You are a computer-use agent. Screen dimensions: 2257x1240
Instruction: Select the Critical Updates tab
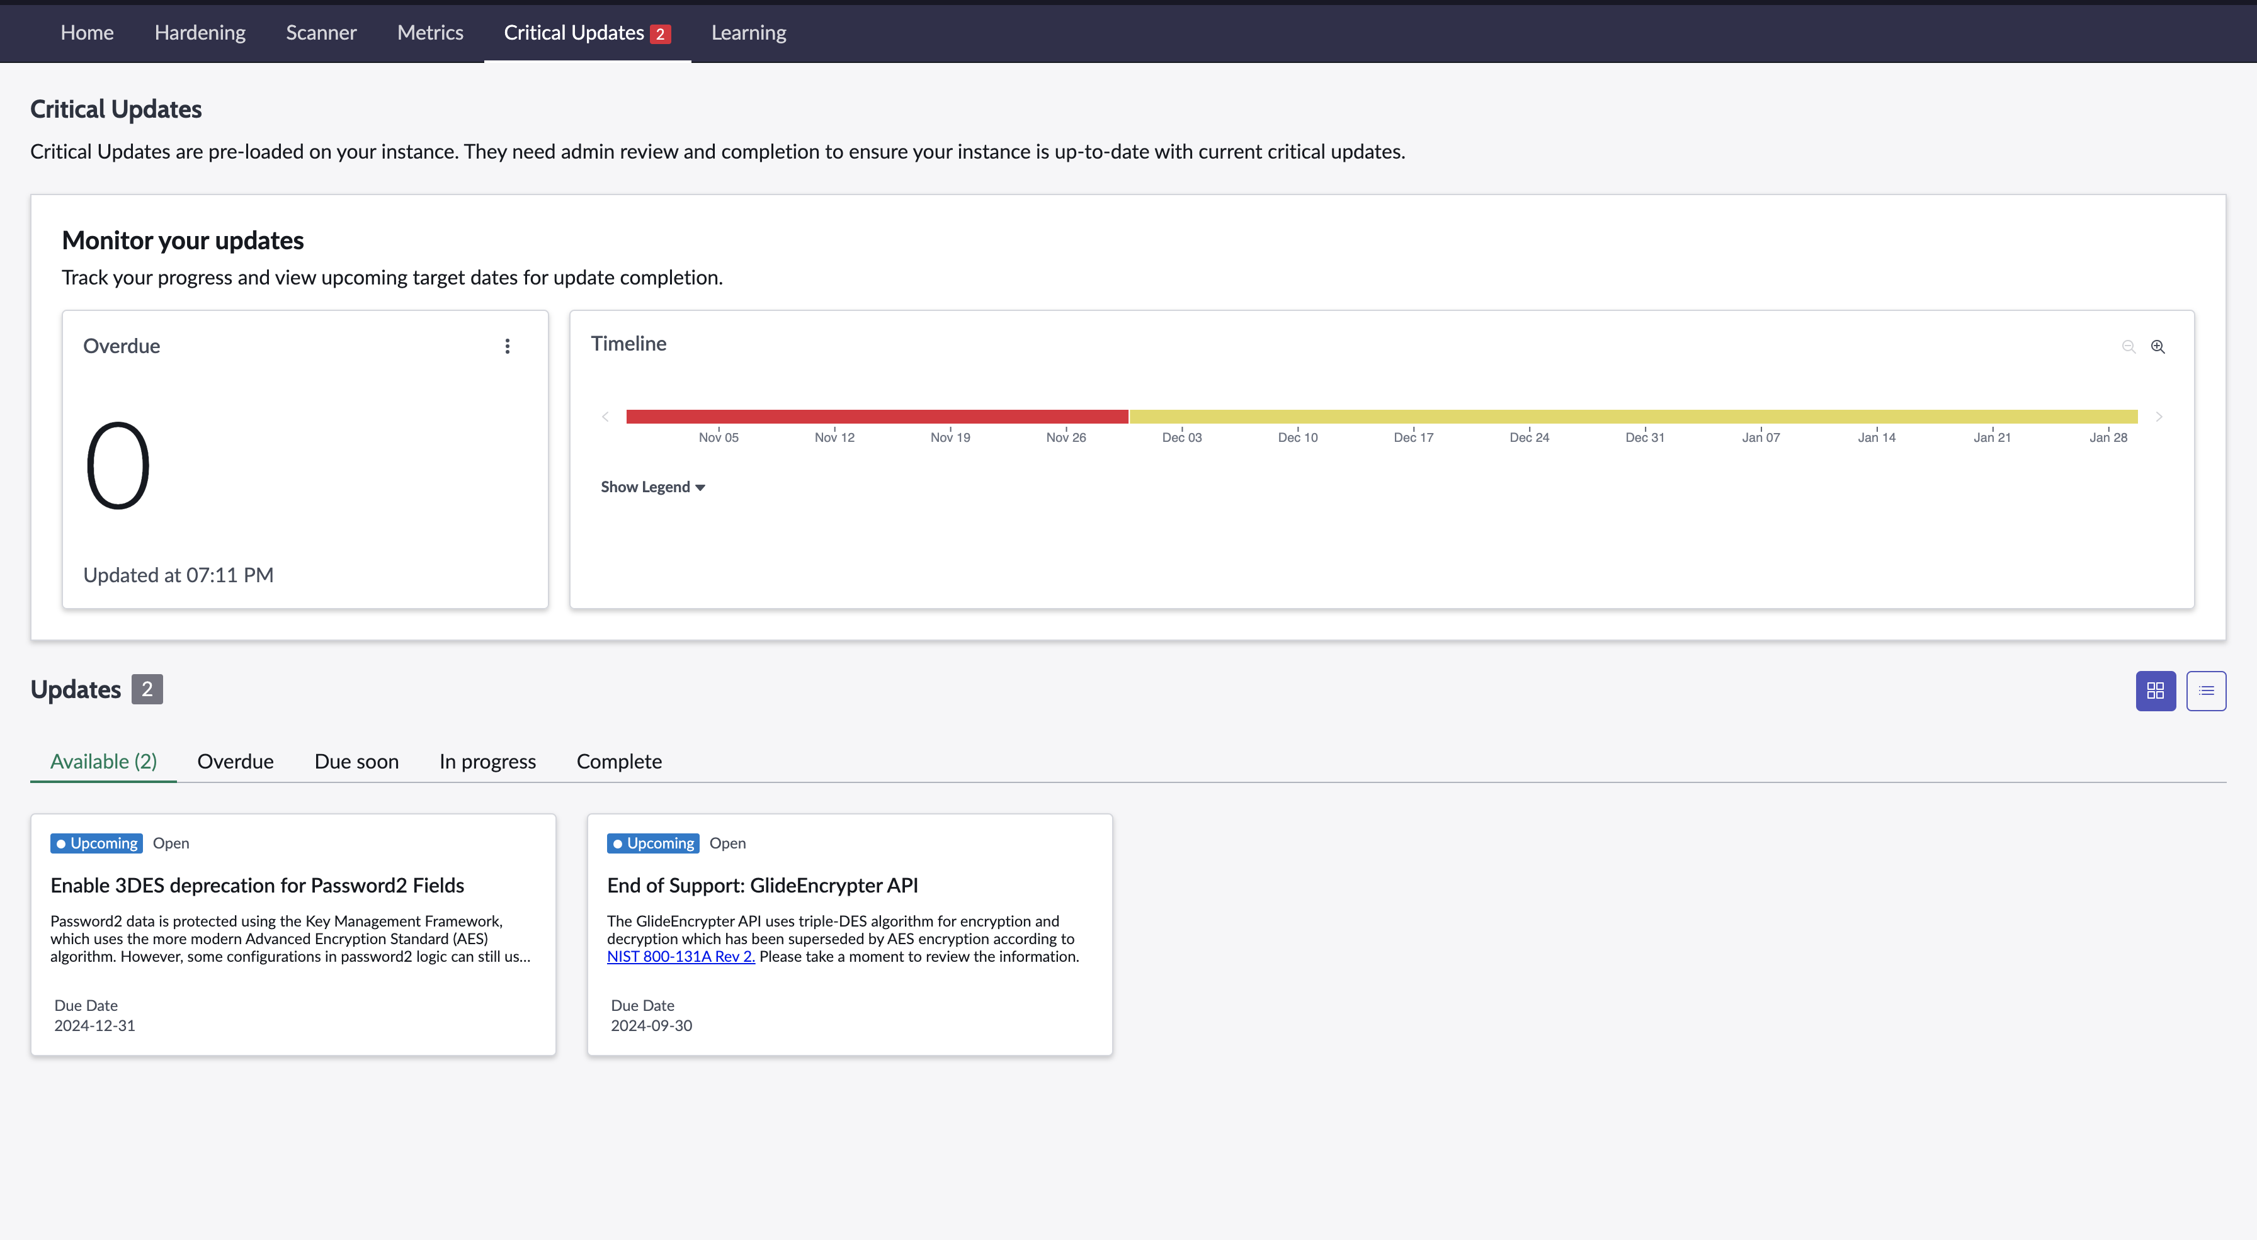point(587,32)
